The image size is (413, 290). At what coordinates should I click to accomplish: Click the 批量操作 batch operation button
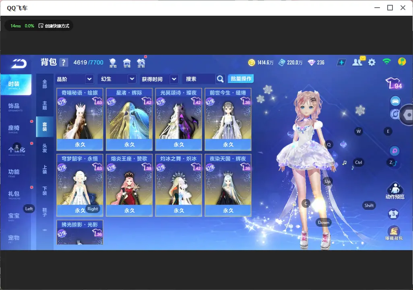point(241,79)
